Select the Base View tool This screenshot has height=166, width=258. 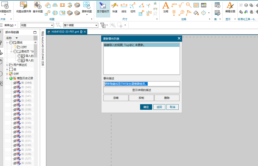click(x=38, y=7)
